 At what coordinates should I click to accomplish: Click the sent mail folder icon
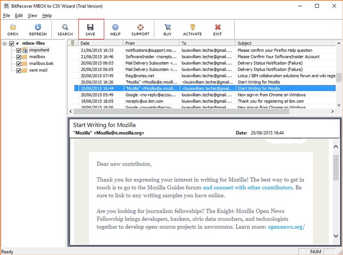[24, 70]
